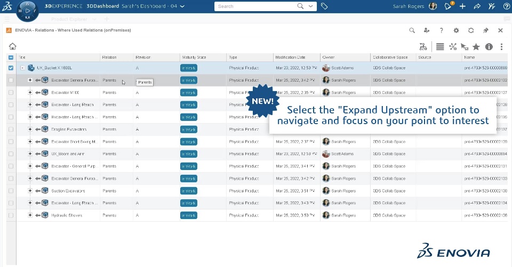This screenshot has width=512, height=267.
Task: Click the Name column header
Action: pos(469,58)
